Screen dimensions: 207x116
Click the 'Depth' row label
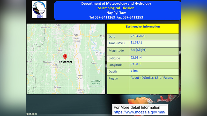pos(113,72)
